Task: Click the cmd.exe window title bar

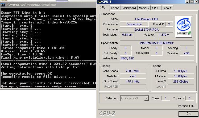Action: 48,5
